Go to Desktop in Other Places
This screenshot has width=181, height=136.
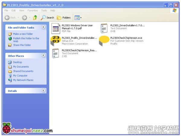17,62
